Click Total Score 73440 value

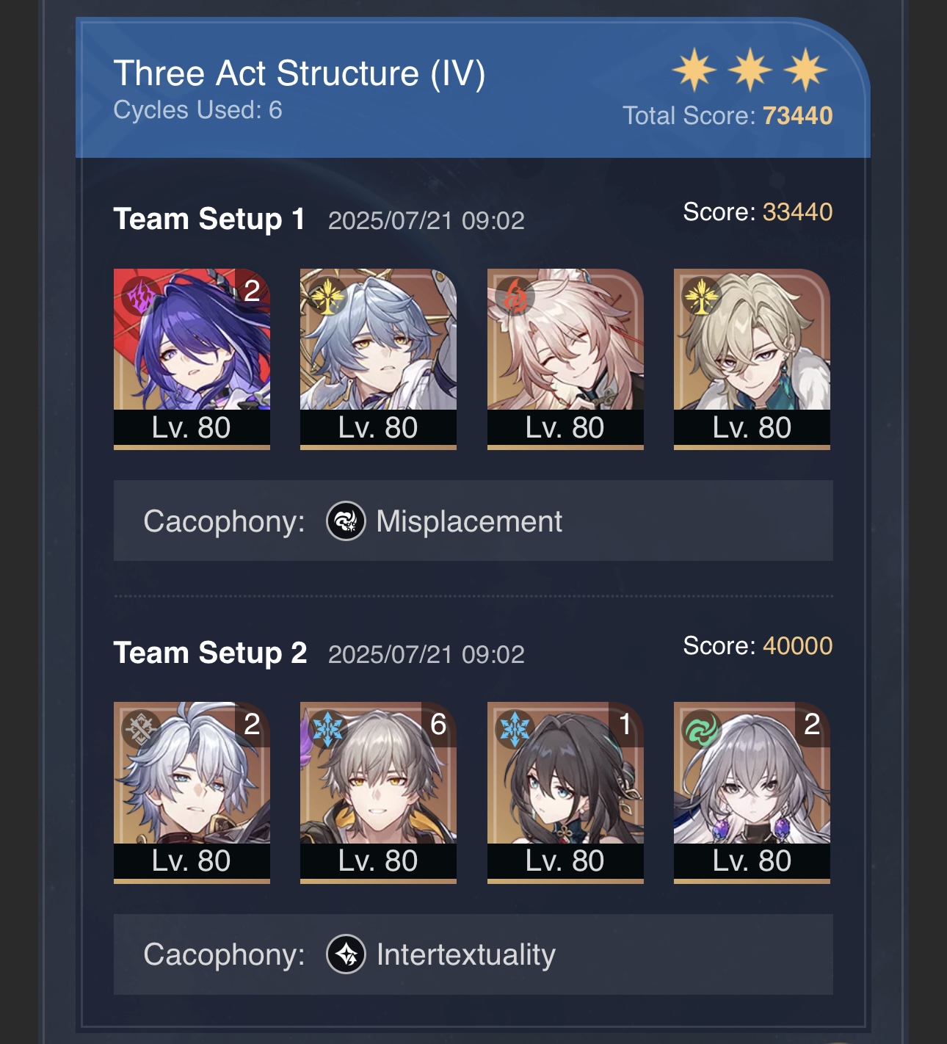(x=798, y=115)
